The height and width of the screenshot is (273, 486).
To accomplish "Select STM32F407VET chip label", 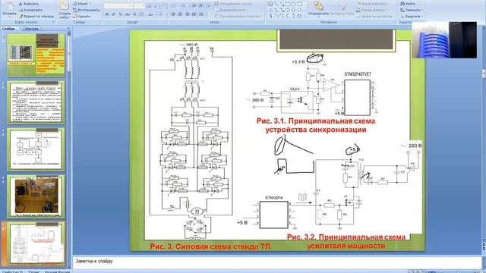I will (358, 74).
